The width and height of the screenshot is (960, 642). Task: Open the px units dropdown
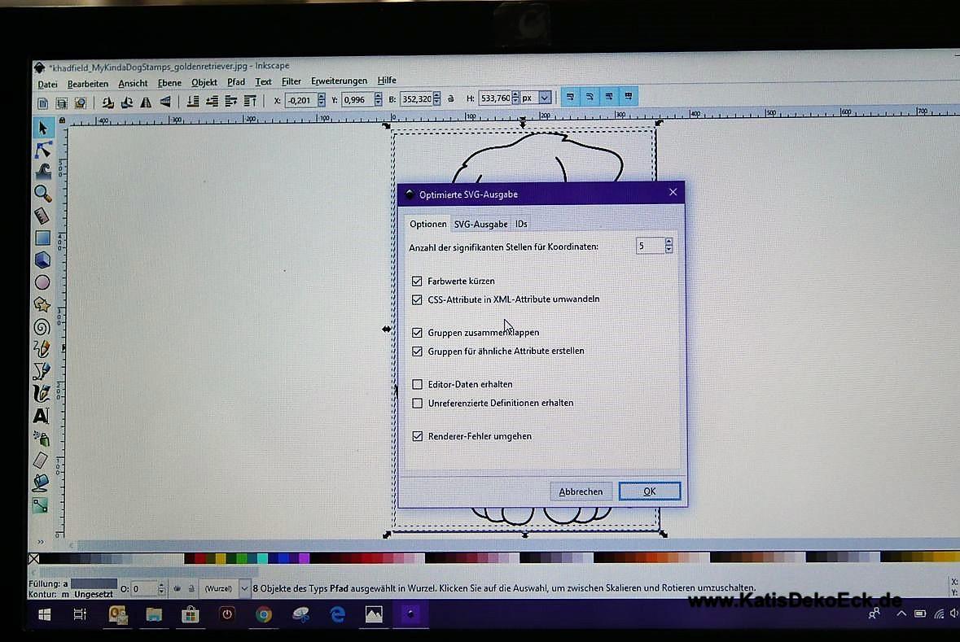click(545, 98)
